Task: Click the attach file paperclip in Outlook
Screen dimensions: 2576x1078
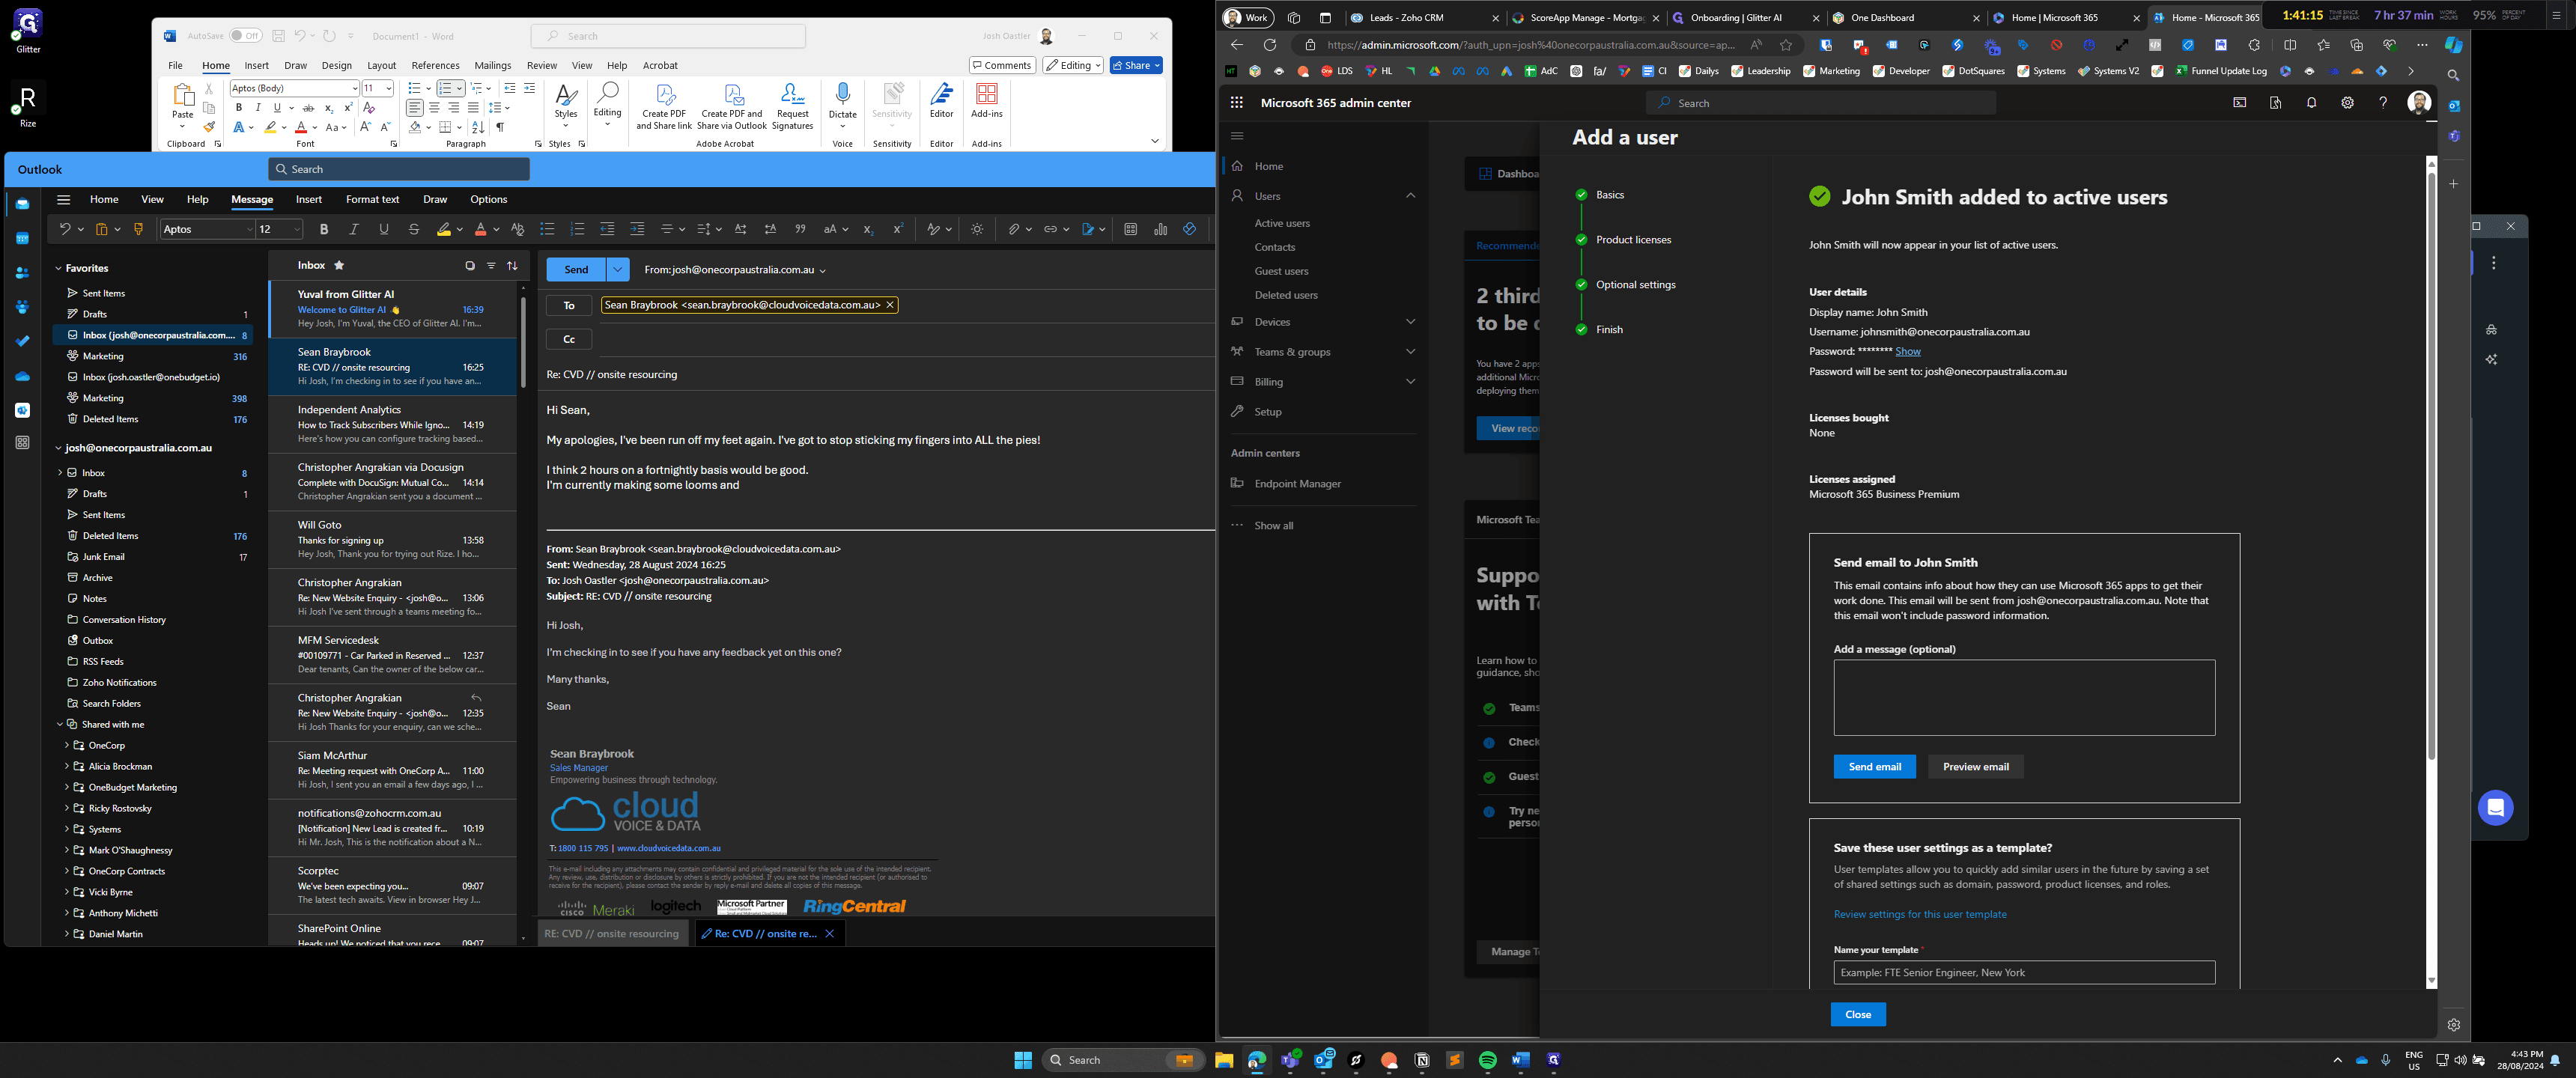Action: coord(1014,229)
